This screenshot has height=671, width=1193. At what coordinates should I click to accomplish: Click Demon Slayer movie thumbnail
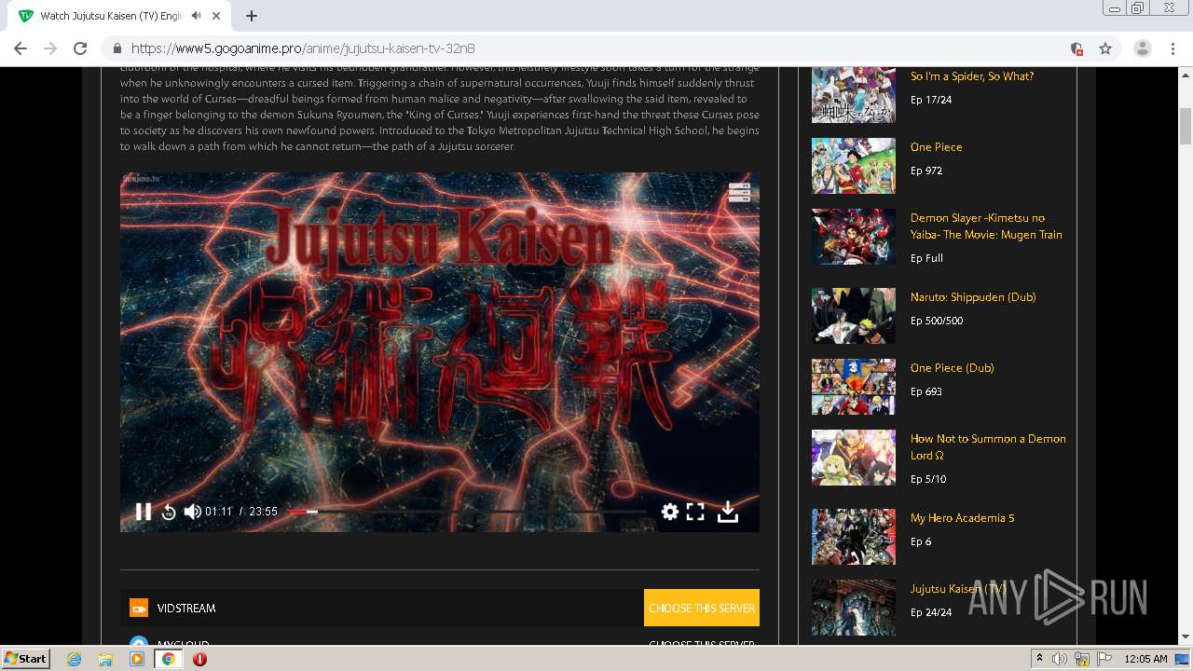(x=854, y=237)
